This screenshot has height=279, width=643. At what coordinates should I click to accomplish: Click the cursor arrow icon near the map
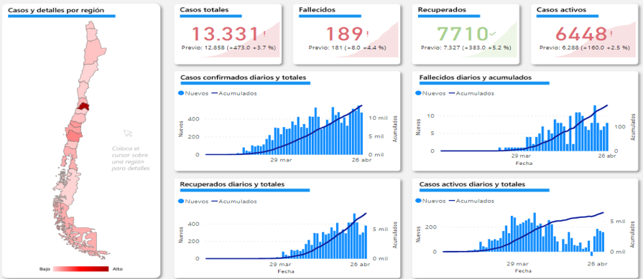128,133
